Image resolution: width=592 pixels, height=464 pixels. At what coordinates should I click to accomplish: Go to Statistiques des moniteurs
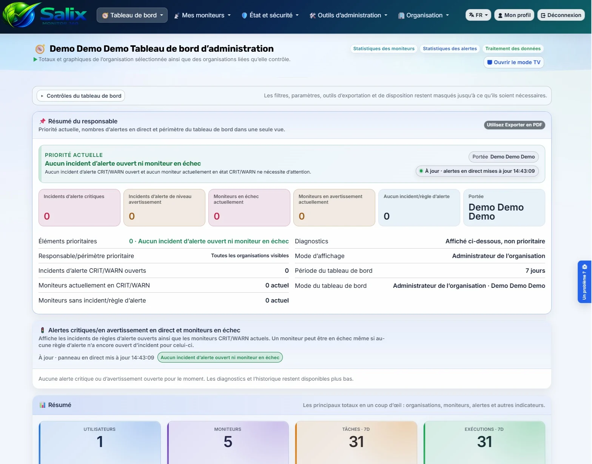pos(384,49)
